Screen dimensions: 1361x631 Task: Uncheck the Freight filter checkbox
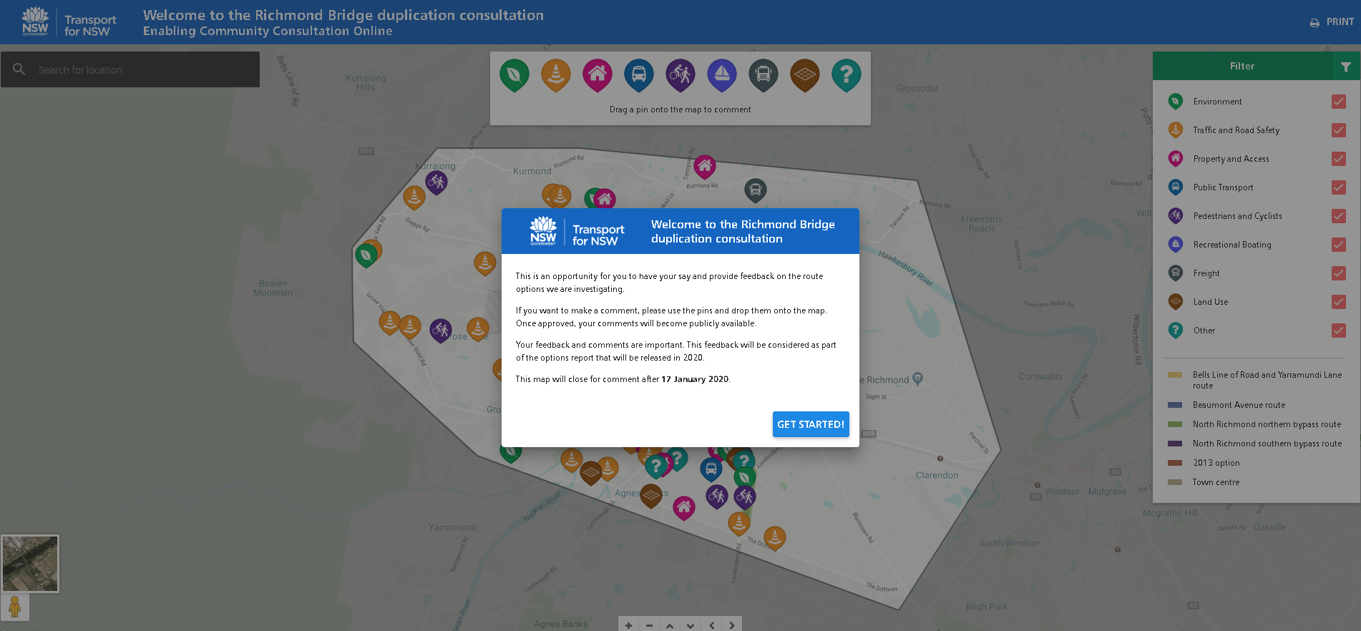coord(1339,273)
